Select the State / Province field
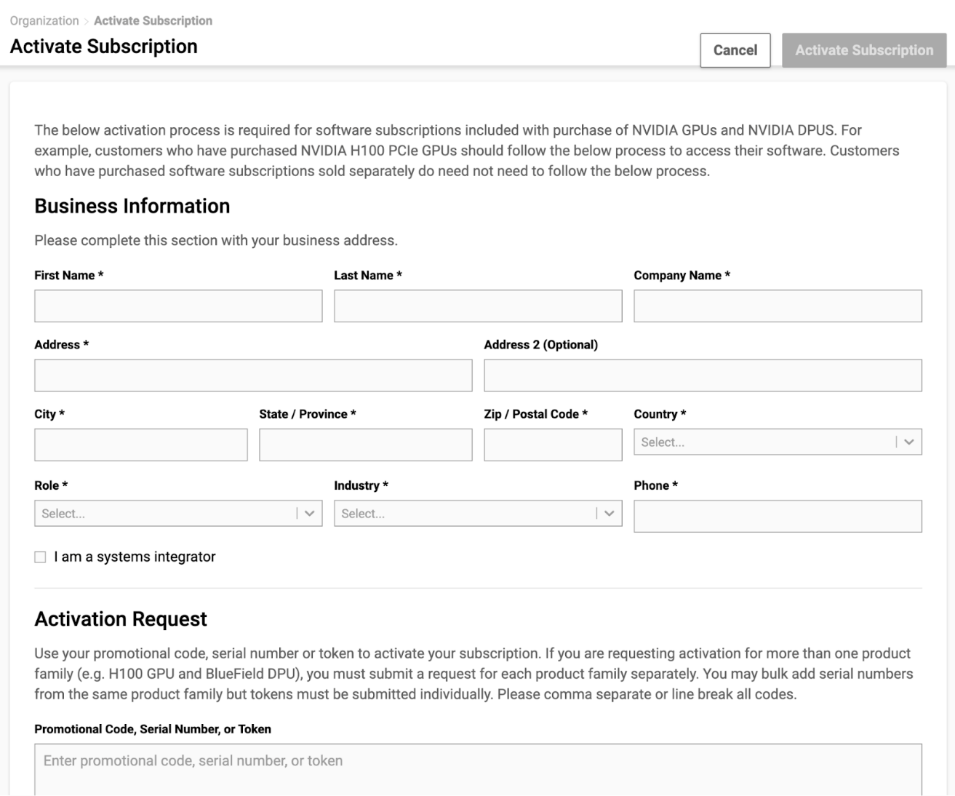Image resolution: width=955 pixels, height=796 pixels. (366, 445)
